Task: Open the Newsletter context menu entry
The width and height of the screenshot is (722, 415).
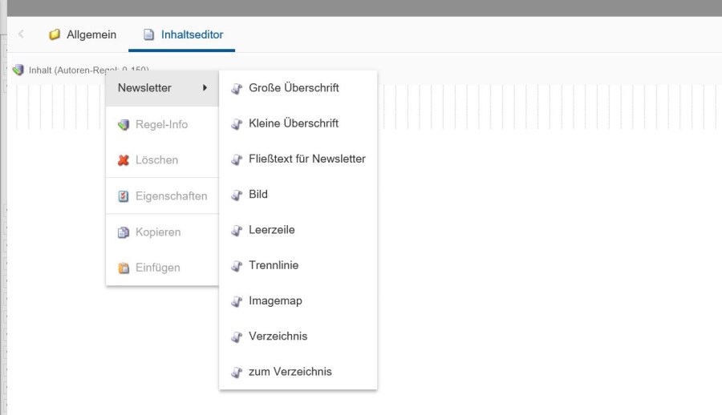Action: (x=145, y=88)
